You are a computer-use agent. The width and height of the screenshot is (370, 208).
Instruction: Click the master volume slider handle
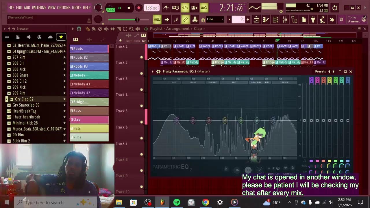pos(137,20)
